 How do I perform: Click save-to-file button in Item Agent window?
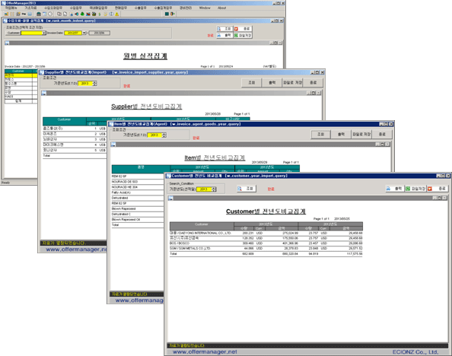pyautogui.click(x=361, y=135)
